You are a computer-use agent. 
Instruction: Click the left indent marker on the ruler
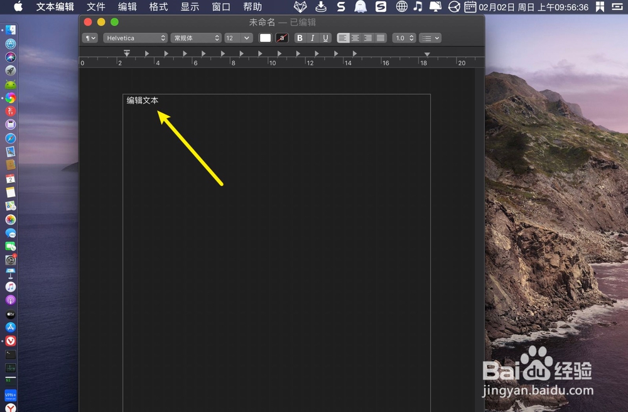127,53
